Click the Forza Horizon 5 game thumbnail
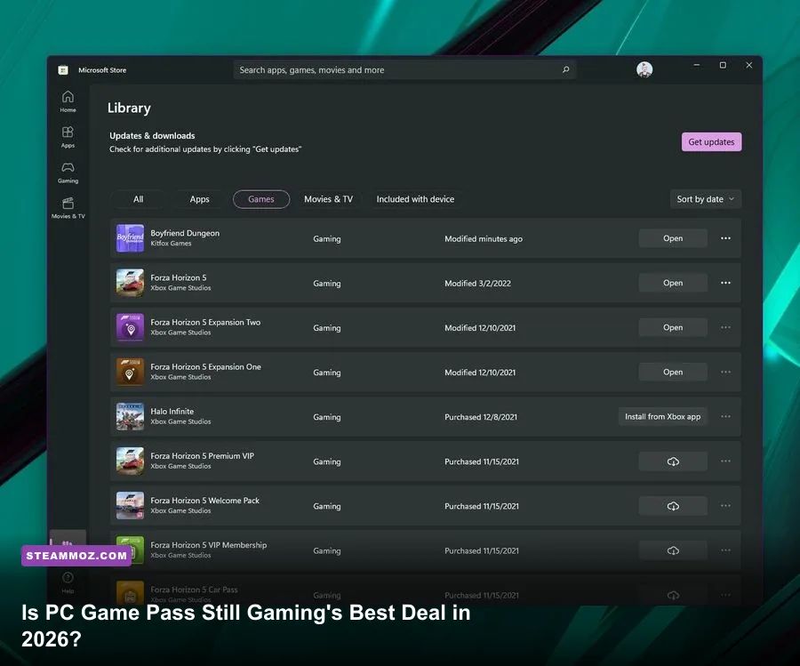The width and height of the screenshot is (800, 666). point(130,283)
